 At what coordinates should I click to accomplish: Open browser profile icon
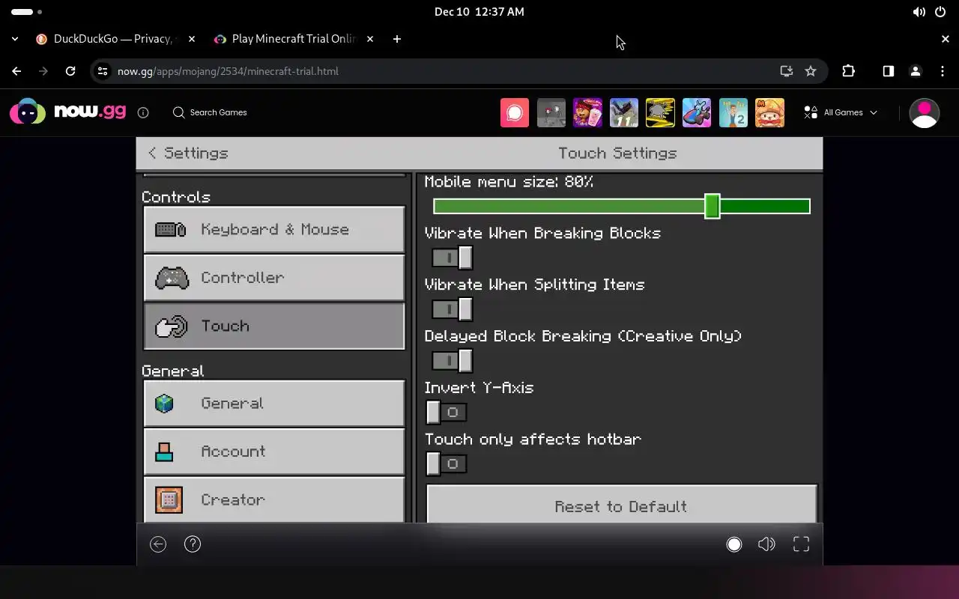(x=916, y=71)
